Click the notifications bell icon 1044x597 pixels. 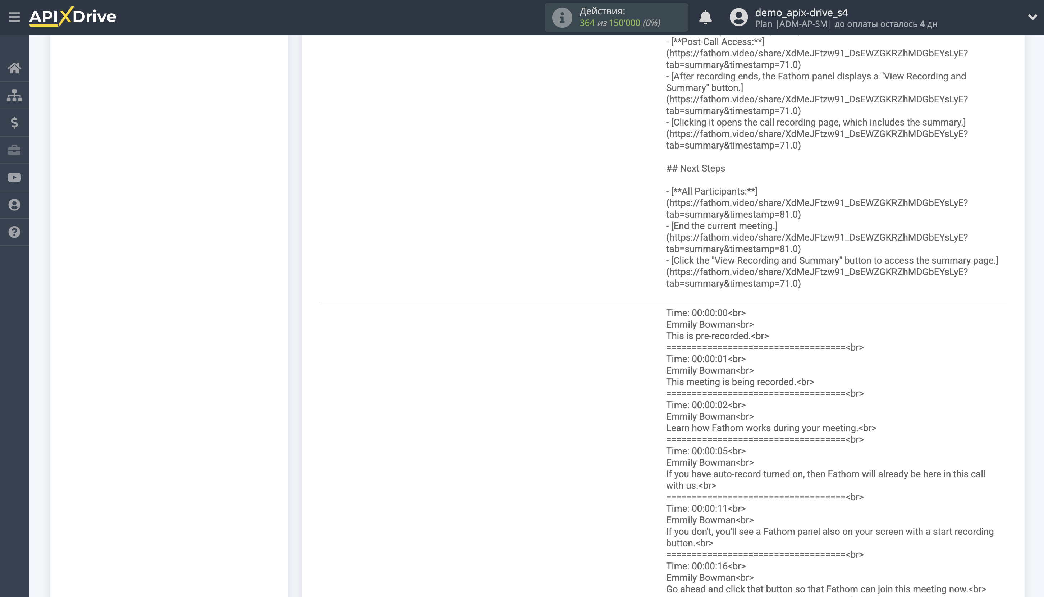[705, 17]
